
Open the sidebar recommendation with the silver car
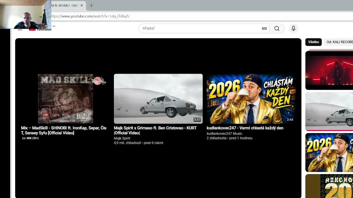pos(329,111)
